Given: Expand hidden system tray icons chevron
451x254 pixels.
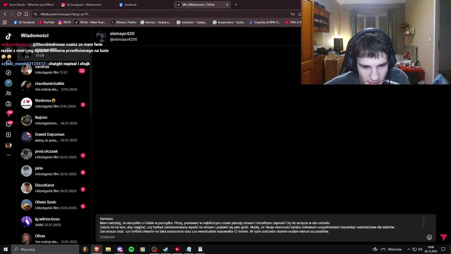Looking at the screenshot, I should pyautogui.click(x=409, y=249).
